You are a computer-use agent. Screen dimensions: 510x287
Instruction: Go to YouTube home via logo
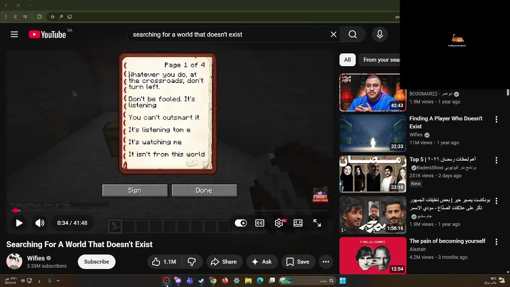pos(47,35)
